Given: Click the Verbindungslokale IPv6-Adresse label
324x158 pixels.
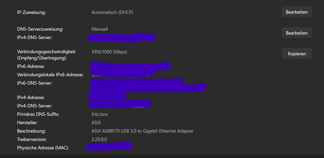Looking at the screenshot, I should click(50, 75).
